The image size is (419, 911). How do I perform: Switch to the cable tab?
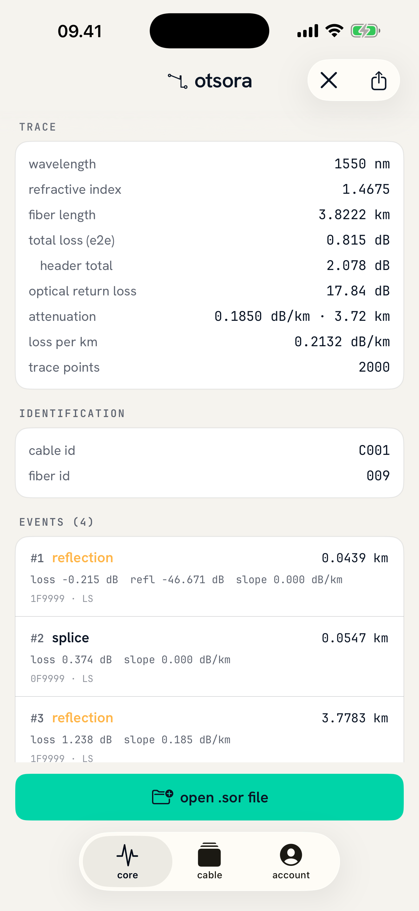209,861
